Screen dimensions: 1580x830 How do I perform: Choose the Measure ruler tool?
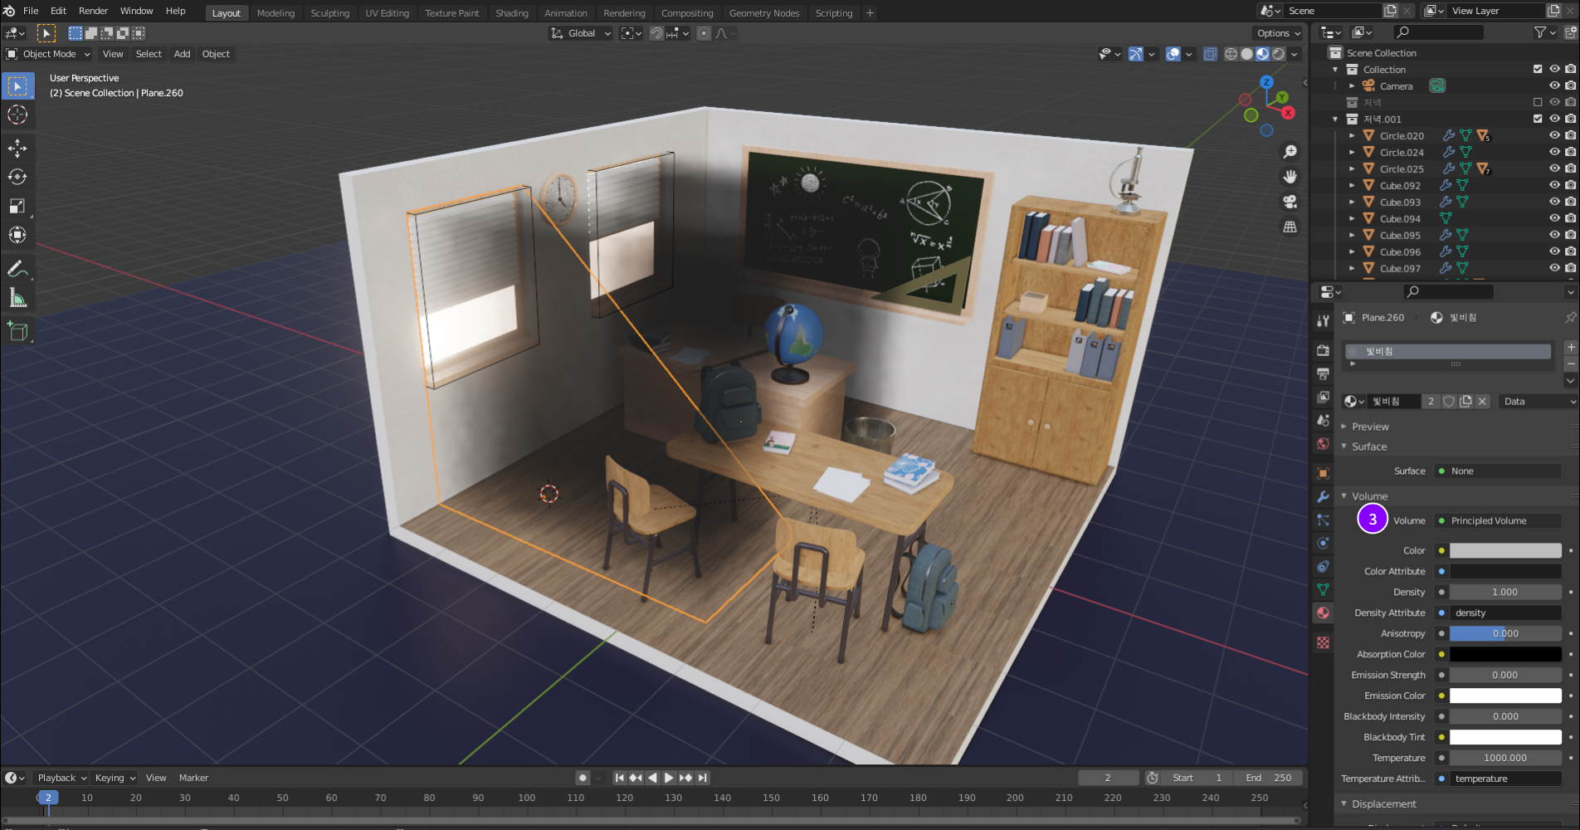point(17,298)
